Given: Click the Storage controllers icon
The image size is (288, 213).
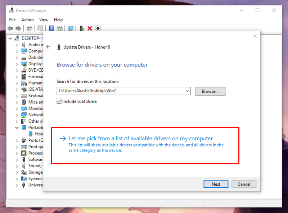Looking at the screenshot, I should (x=24, y=172).
